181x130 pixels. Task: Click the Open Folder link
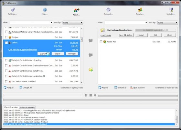[x=106, y=35]
